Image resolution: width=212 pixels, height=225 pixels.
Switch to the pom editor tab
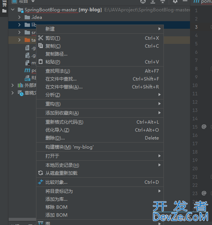point(203,2)
